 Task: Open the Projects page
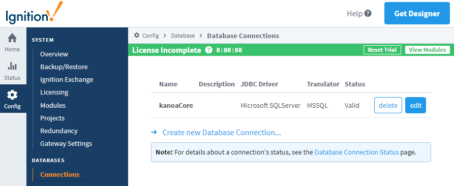pos(52,118)
